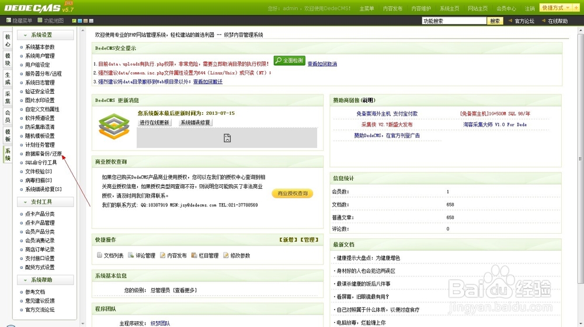The width and height of the screenshot is (584, 327).
Task: Click the 系统错误修复 button
Action: [195, 122]
